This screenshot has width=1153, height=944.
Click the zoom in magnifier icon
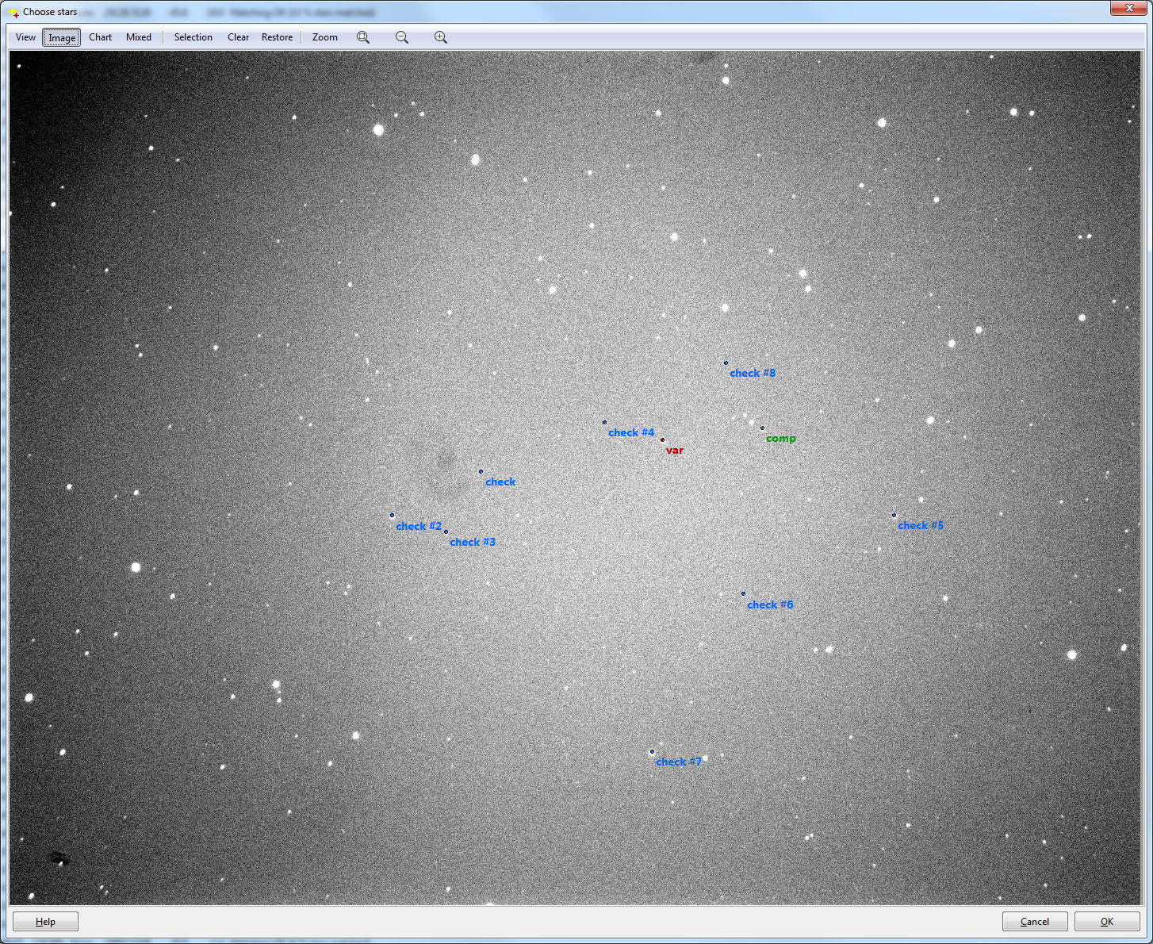pos(441,37)
